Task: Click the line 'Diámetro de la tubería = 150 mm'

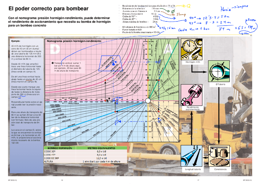Action: (x=141, y=8)
